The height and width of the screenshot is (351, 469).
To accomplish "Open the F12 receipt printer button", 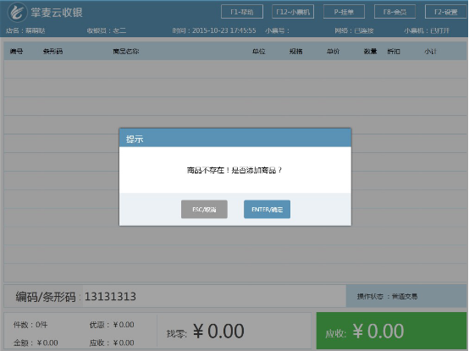I will 293,12.
